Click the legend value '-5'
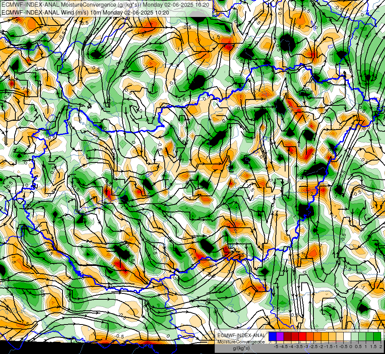Image resolution: width=385 pixels, height=354 pixels. pyautogui.click(x=276, y=347)
